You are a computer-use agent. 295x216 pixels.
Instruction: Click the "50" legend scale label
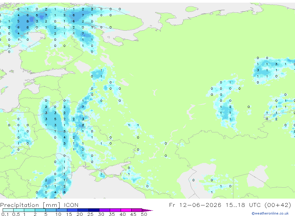144,214
